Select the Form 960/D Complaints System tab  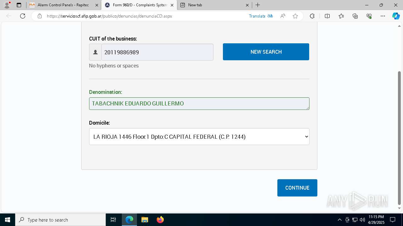[139, 5]
